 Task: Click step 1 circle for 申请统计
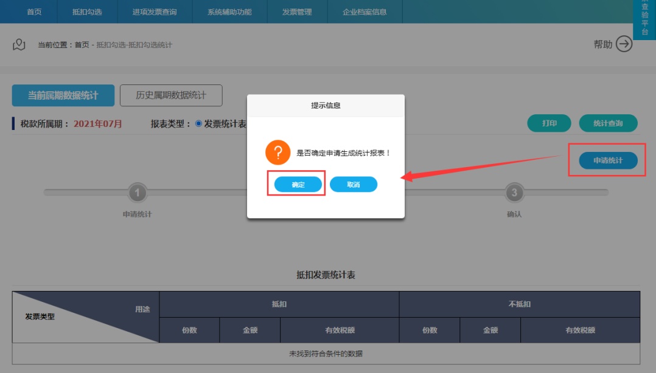click(137, 193)
